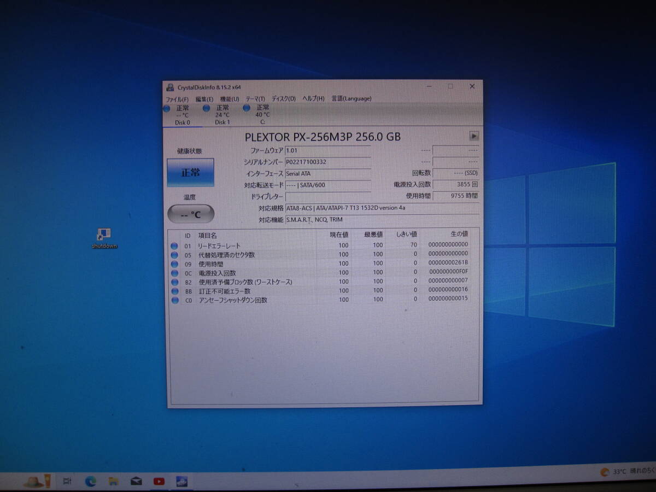Select the 使用時間 attribute name in table
The image size is (656, 492).
[210, 264]
